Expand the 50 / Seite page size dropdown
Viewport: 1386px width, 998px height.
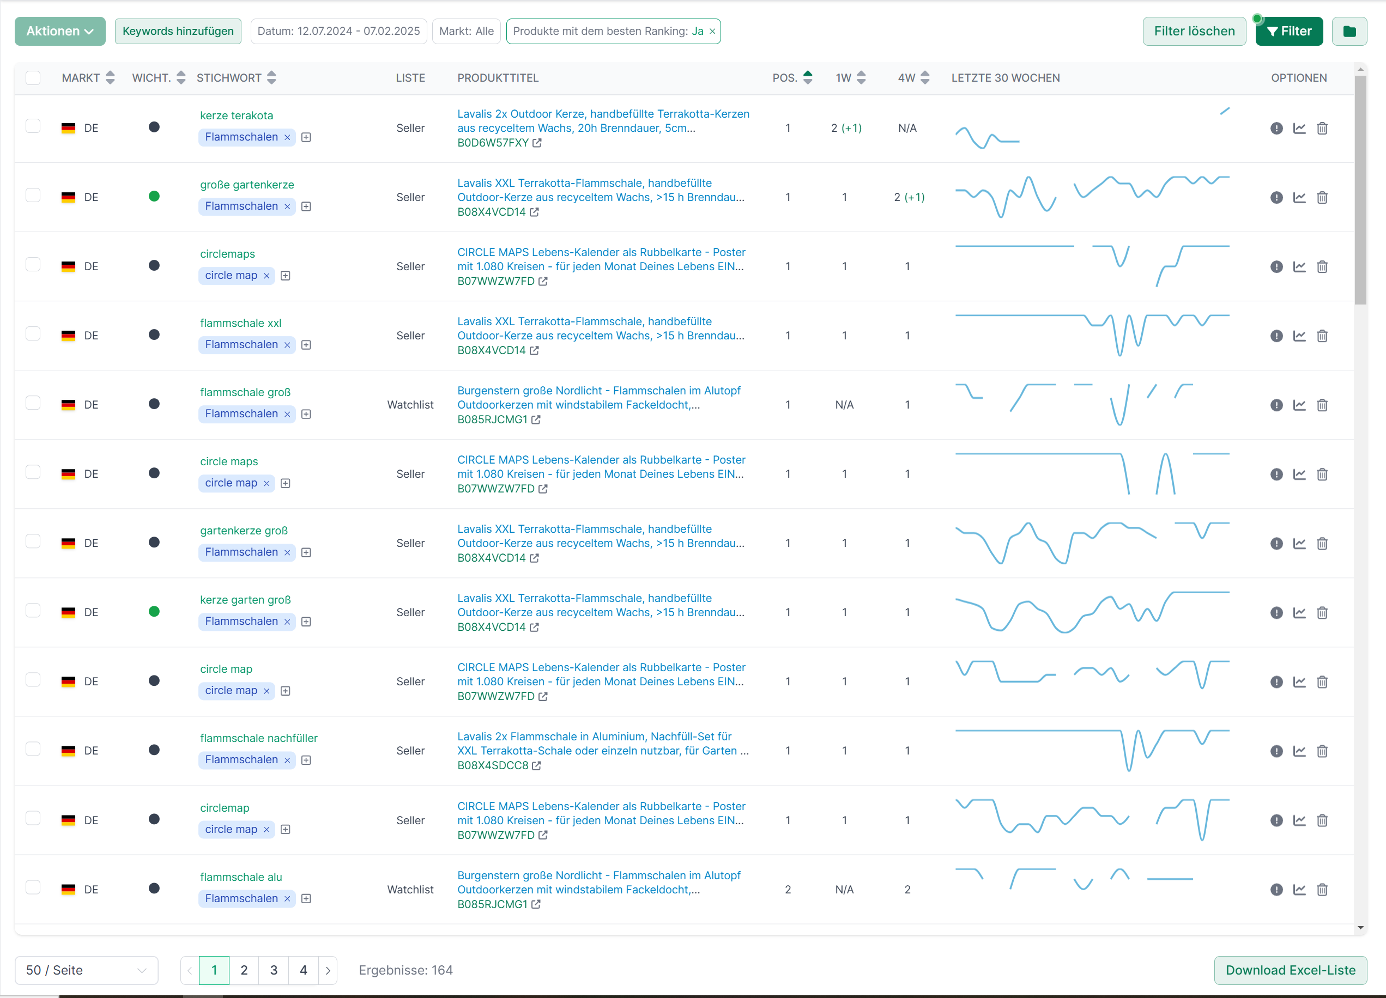[x=86, y=970]
